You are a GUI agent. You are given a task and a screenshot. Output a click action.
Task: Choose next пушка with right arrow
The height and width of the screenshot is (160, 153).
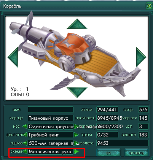76,143
